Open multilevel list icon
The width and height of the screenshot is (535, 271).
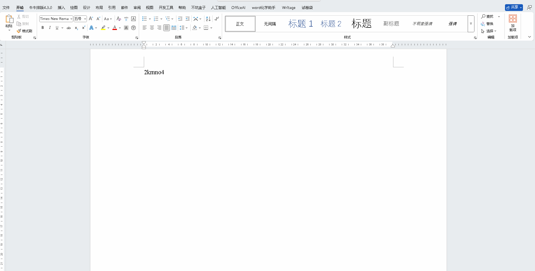[x=168, y=19]
